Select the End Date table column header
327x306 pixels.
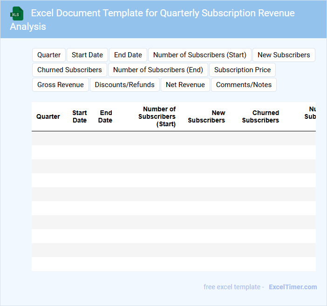point(105,116)
